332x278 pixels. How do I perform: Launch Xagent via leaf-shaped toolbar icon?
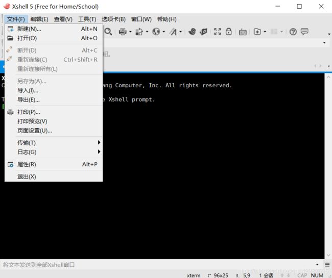tap(203, 32)
